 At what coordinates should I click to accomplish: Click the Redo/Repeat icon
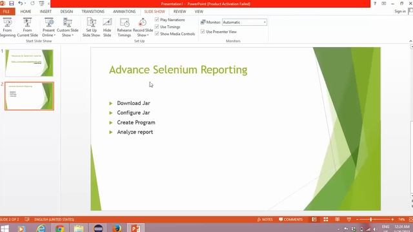32,3
